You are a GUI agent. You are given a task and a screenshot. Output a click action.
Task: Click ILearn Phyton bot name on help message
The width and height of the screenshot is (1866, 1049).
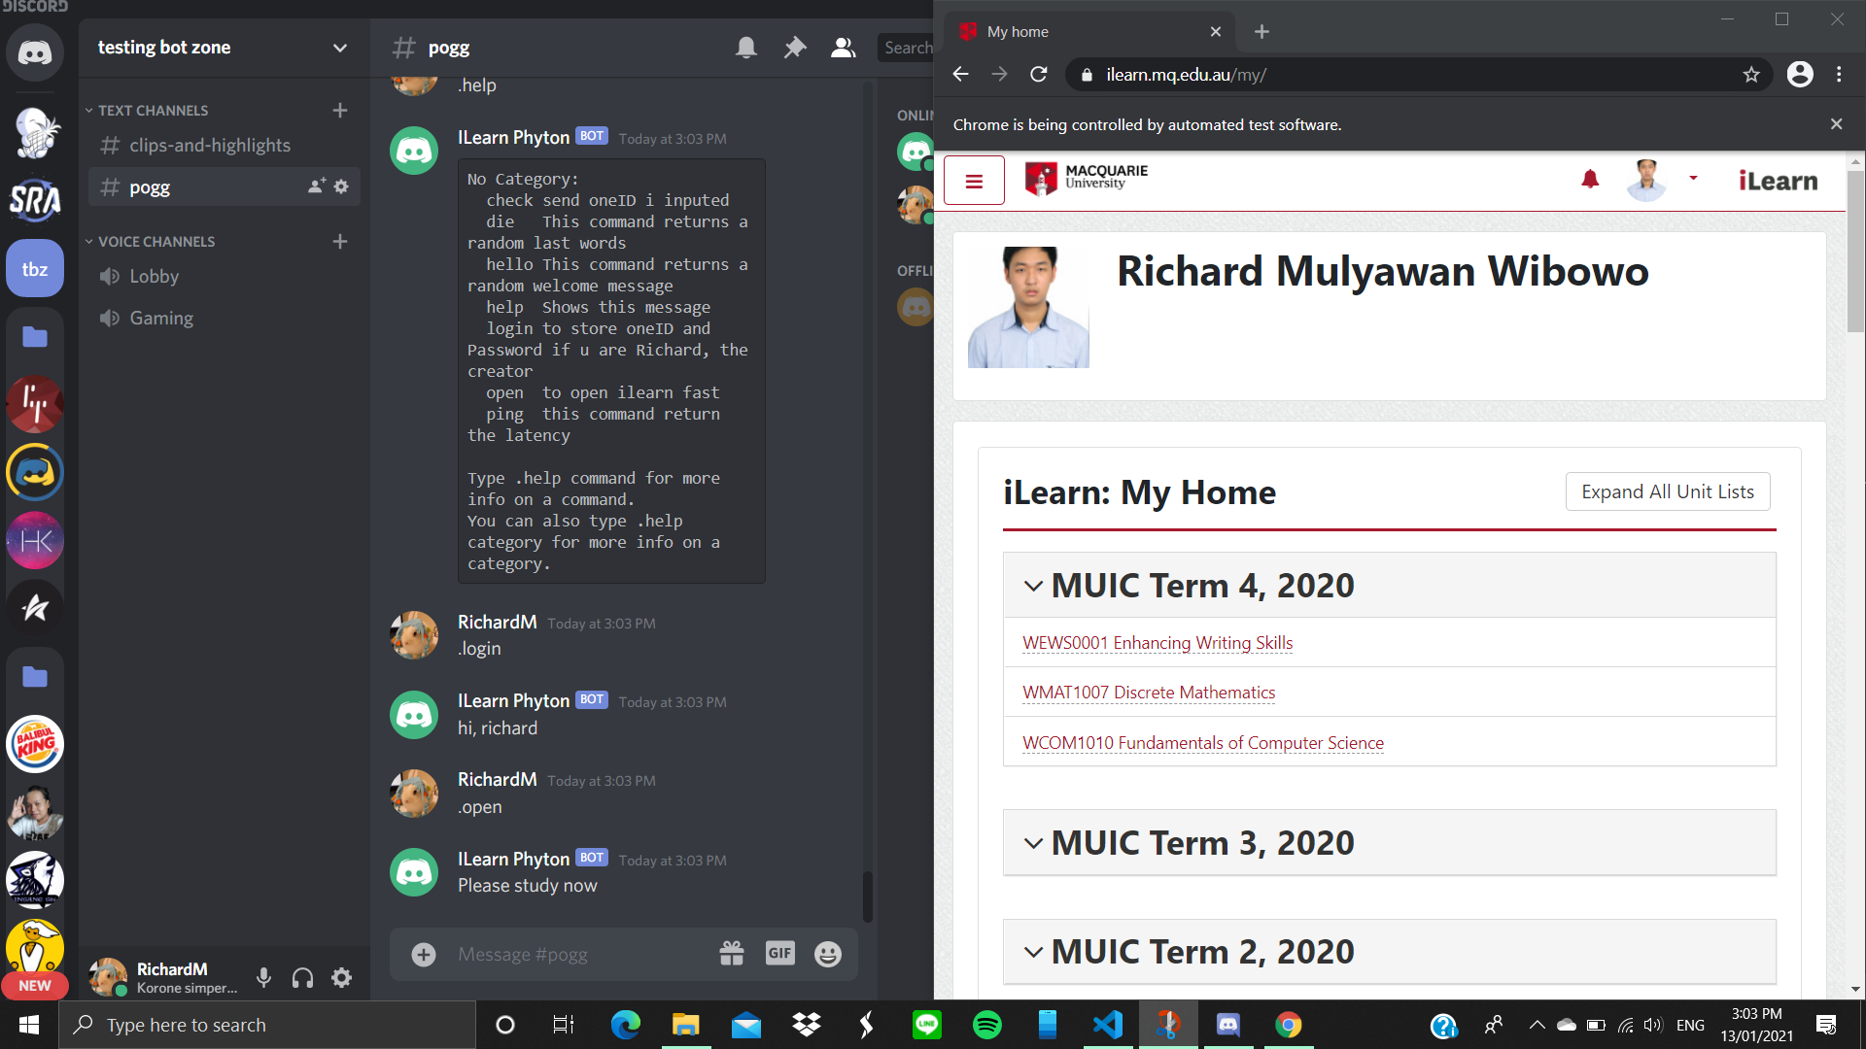pyautogui.click(x=513, y=137)
